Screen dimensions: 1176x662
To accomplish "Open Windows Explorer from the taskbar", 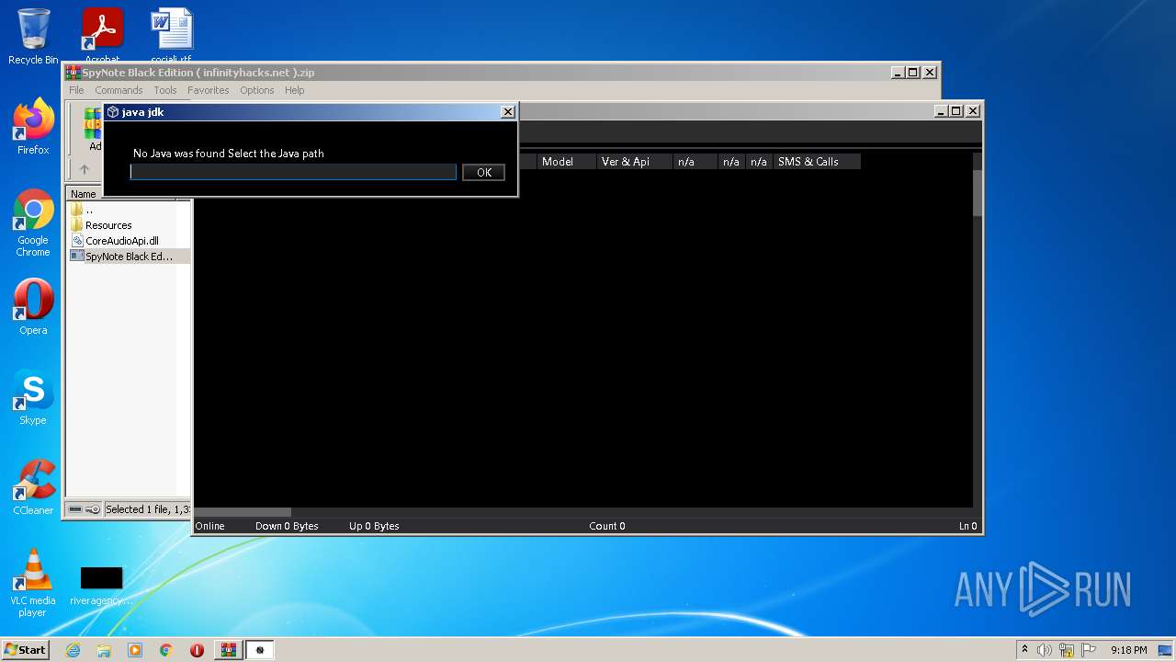I will 104,650.
